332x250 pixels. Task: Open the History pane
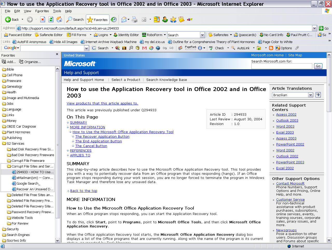[x=114, y=19]
